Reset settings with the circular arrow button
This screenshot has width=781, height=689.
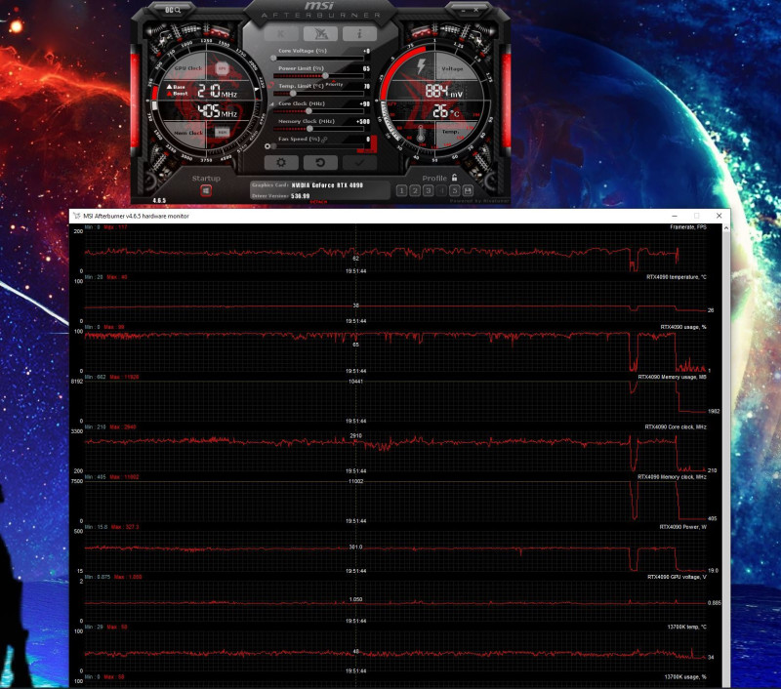[x=320, y=163]
